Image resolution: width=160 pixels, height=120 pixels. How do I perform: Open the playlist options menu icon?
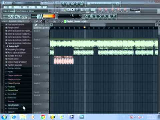tap(35, 21)
